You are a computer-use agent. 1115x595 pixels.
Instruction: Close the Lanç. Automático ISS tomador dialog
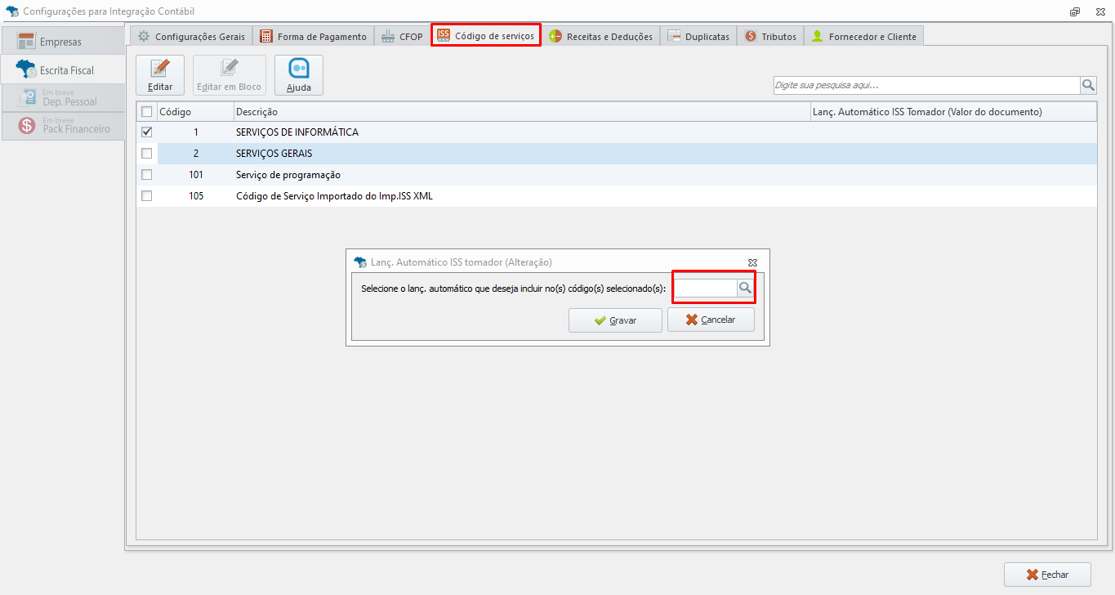[x=752, y=262]
